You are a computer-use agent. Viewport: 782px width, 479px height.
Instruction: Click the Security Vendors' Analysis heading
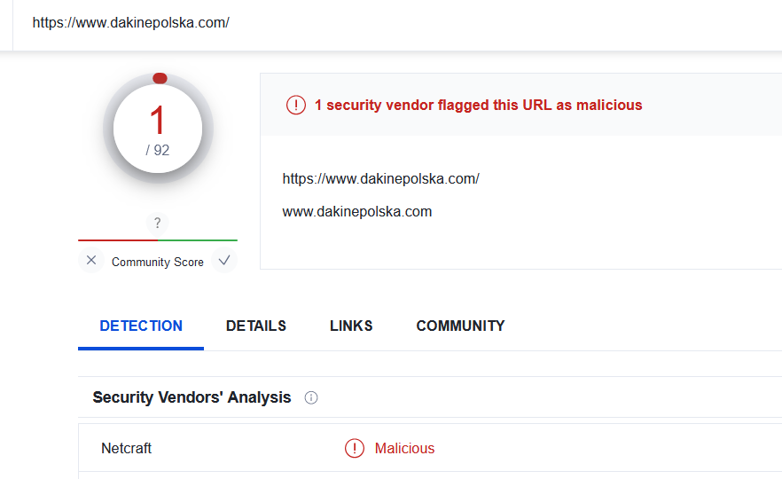tap(192, 397)
